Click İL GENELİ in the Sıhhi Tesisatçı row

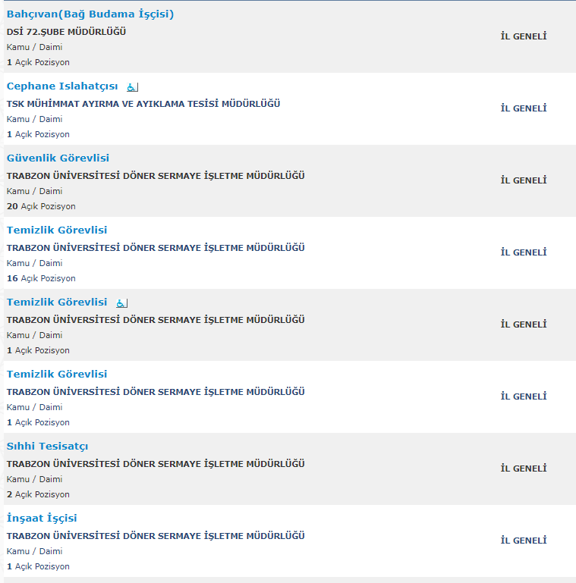coord(523,469)
